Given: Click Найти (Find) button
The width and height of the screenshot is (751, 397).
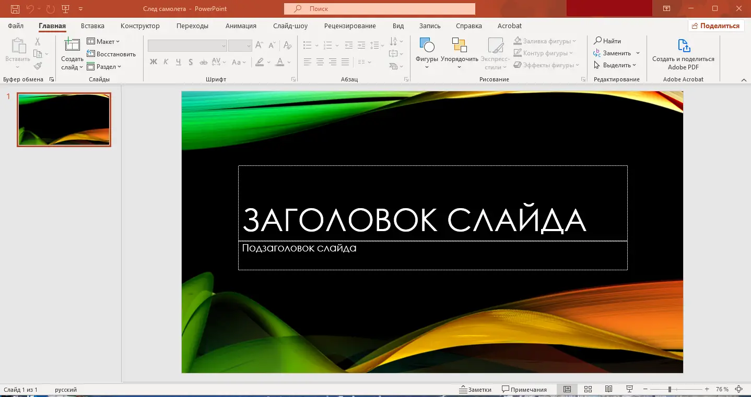Looking at the screenshot, I should (x=607, y=41).
